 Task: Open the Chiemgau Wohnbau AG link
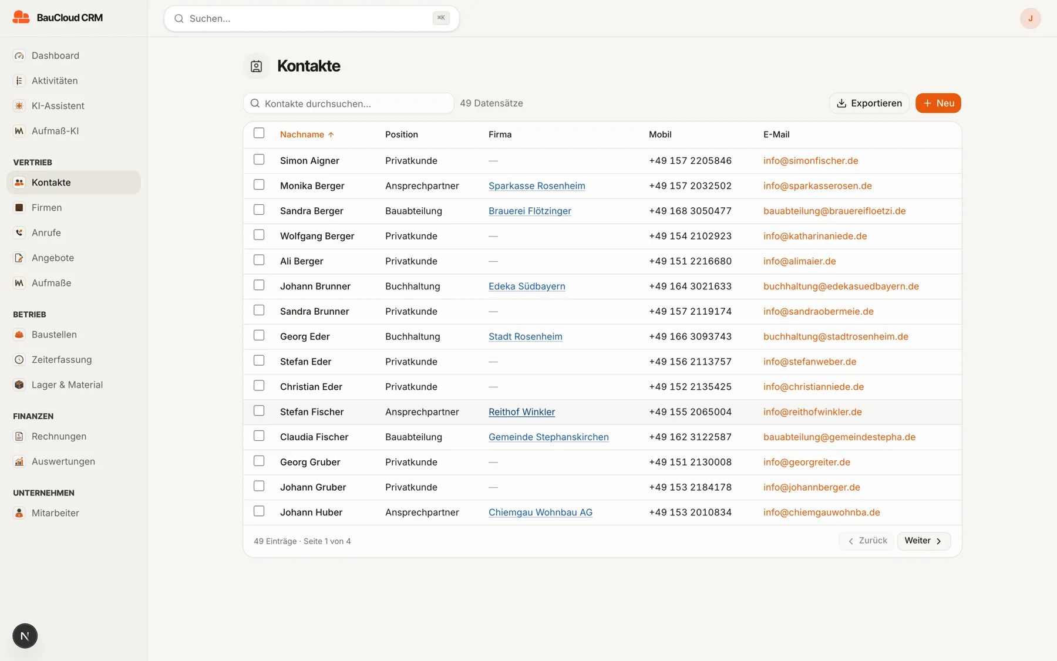tap(540, 512)
